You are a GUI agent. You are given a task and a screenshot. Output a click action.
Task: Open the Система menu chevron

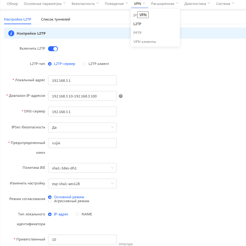tap(233, 3)
